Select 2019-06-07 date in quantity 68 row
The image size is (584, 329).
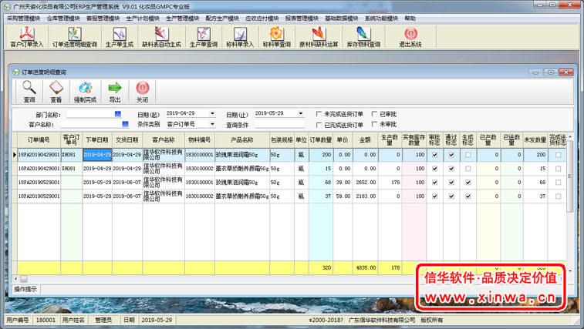pyautogui.click(x=127, y=183)
